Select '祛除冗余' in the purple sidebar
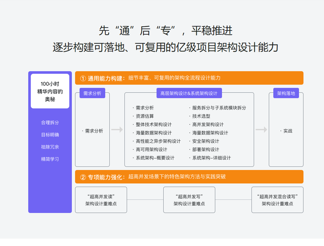 (x=50, y=147)
